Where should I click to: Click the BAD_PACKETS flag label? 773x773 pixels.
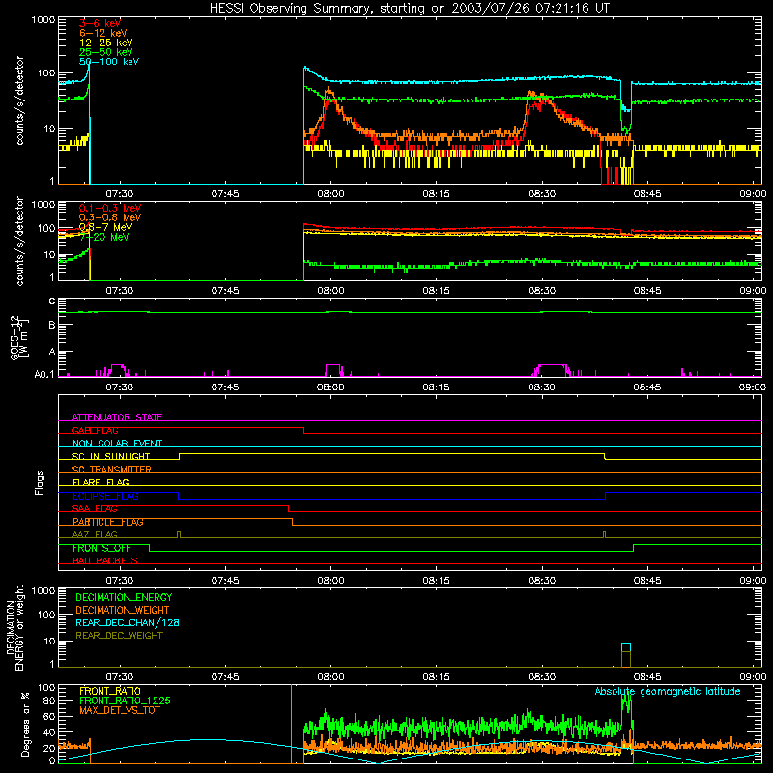pyautogui.click(x=105, y=560)
